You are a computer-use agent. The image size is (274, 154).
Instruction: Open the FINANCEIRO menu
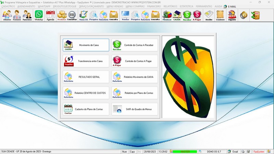pos(154,7)
